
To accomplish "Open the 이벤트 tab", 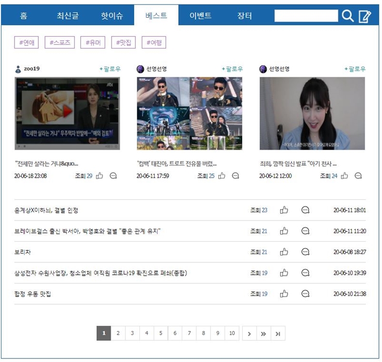I will (200, 16).
